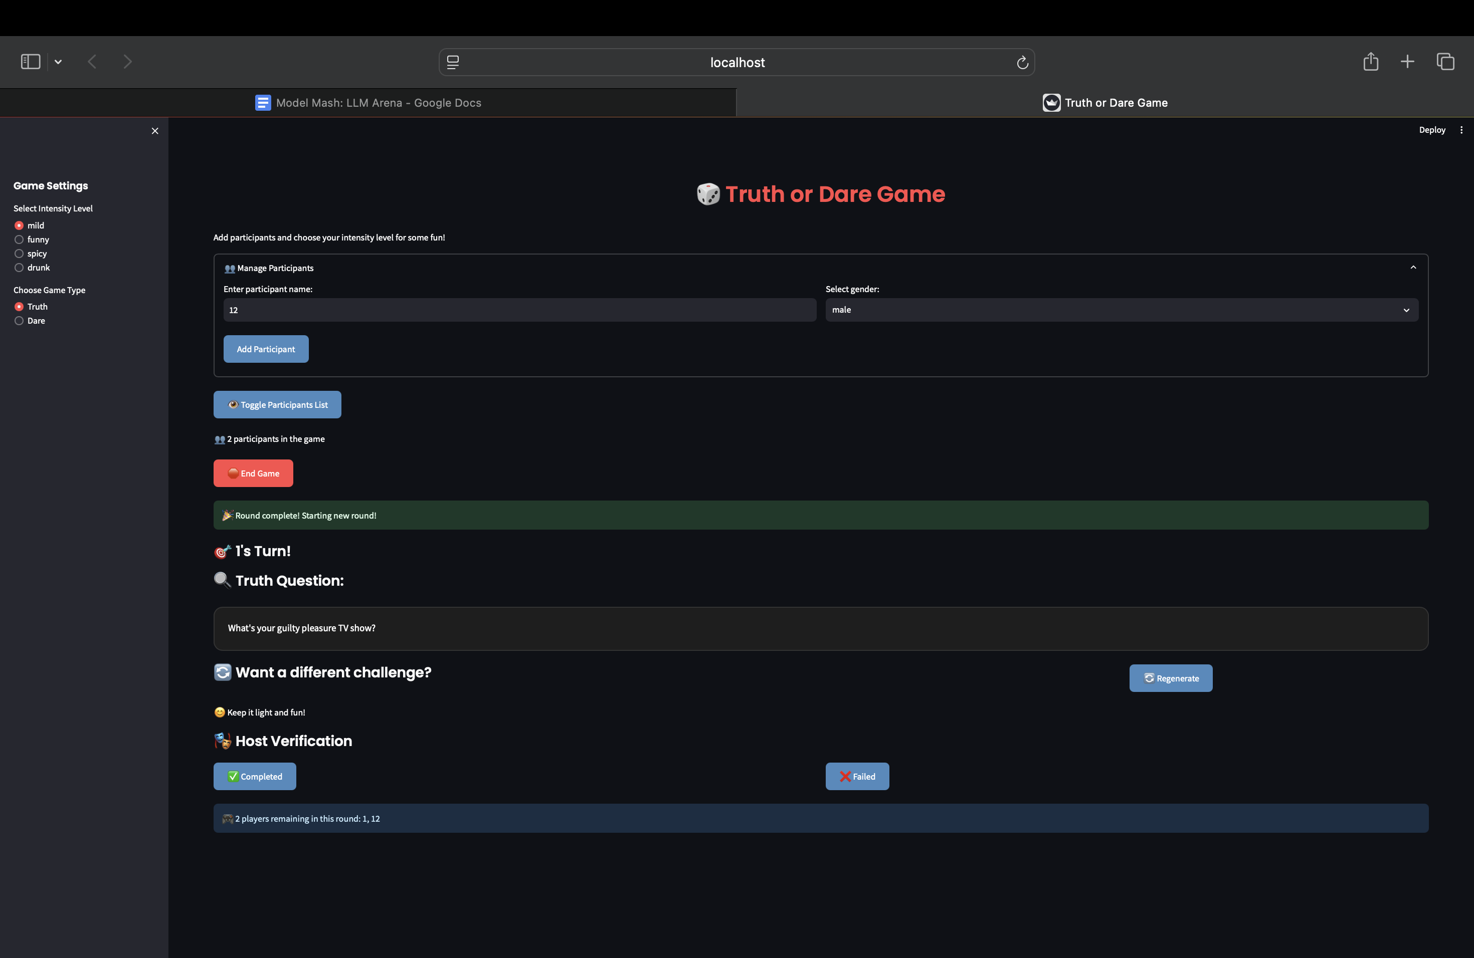Click the participant name input field
The image size is (1474, 958).
(519, 310)
